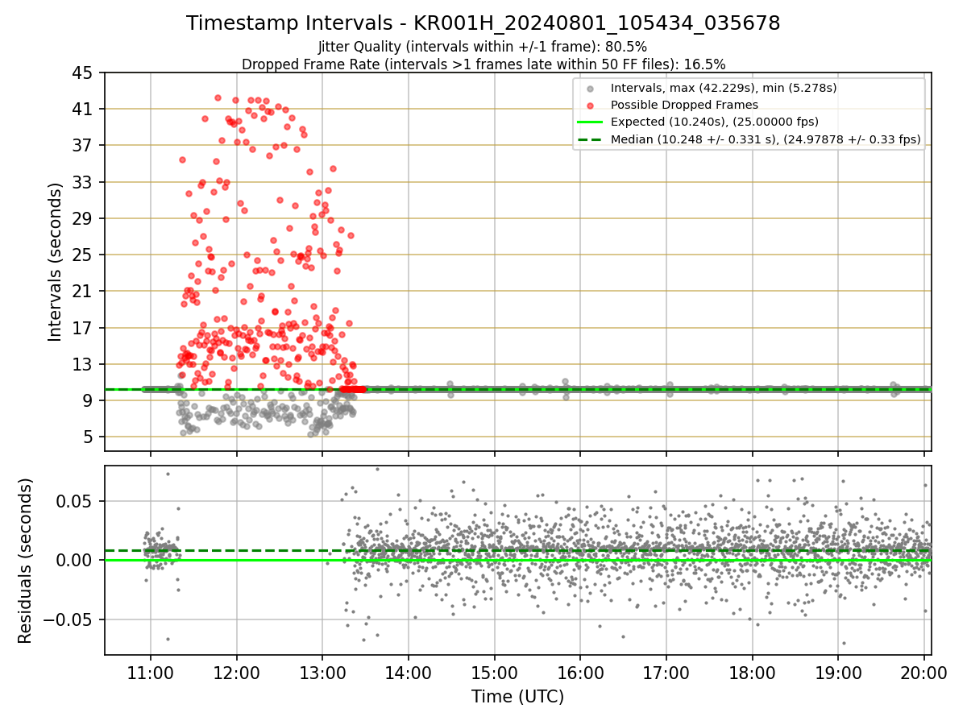This screenshot has height=725, width=967.
Task: Click the 13:00 x-axis tick label
Action: (x=322, y=673)
